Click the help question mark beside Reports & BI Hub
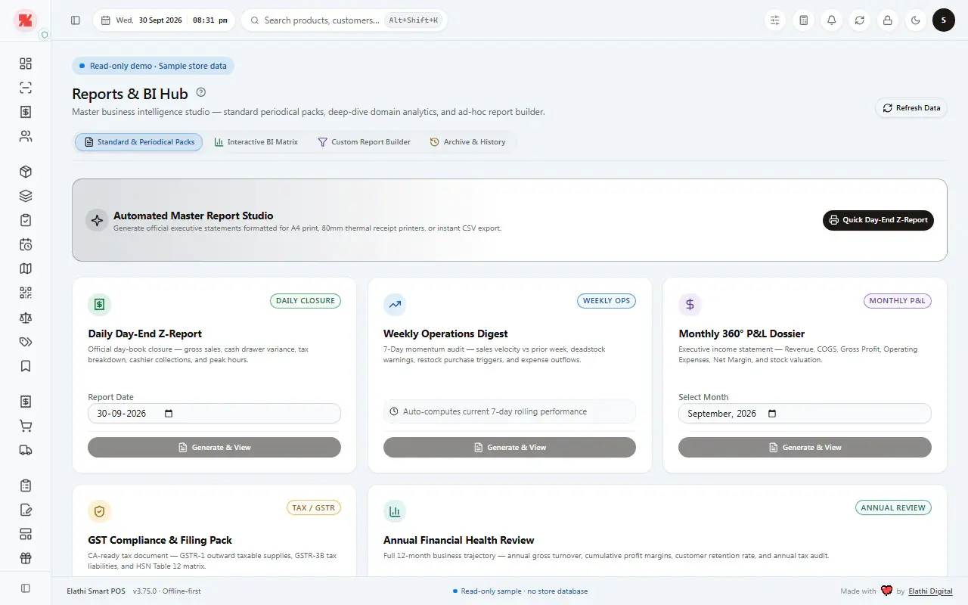This screenshot has height=605, width=968. click(201, 92)
